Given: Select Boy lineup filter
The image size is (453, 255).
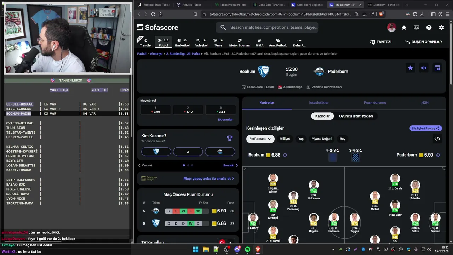Looking at the screenshot, I should [x=343, y=139].
